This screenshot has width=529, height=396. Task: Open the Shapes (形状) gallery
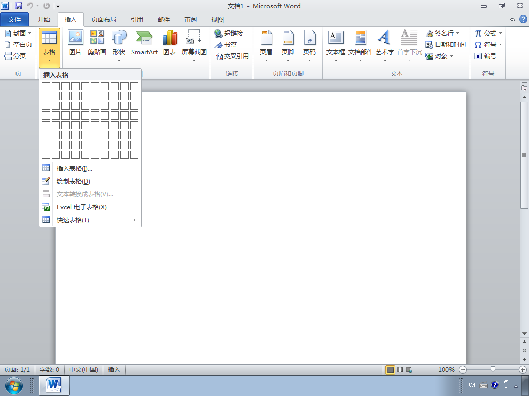(119, 46)
